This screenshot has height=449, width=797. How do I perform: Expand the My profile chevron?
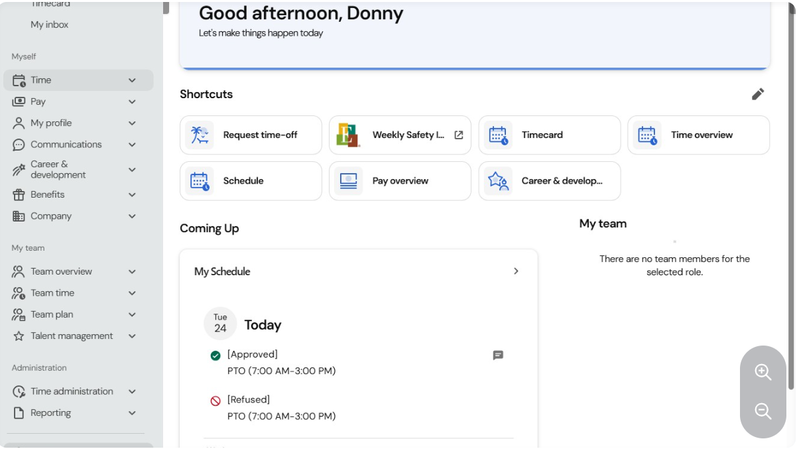coord(132,123)
